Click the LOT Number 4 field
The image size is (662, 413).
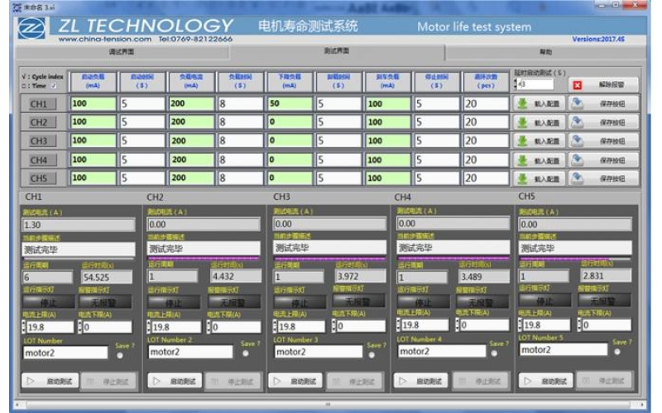point(442,352)
